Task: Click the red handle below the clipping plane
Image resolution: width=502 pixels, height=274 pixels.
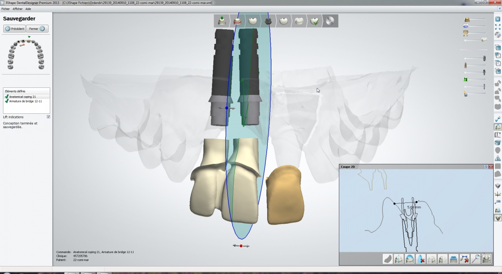Action: (241, 246)
